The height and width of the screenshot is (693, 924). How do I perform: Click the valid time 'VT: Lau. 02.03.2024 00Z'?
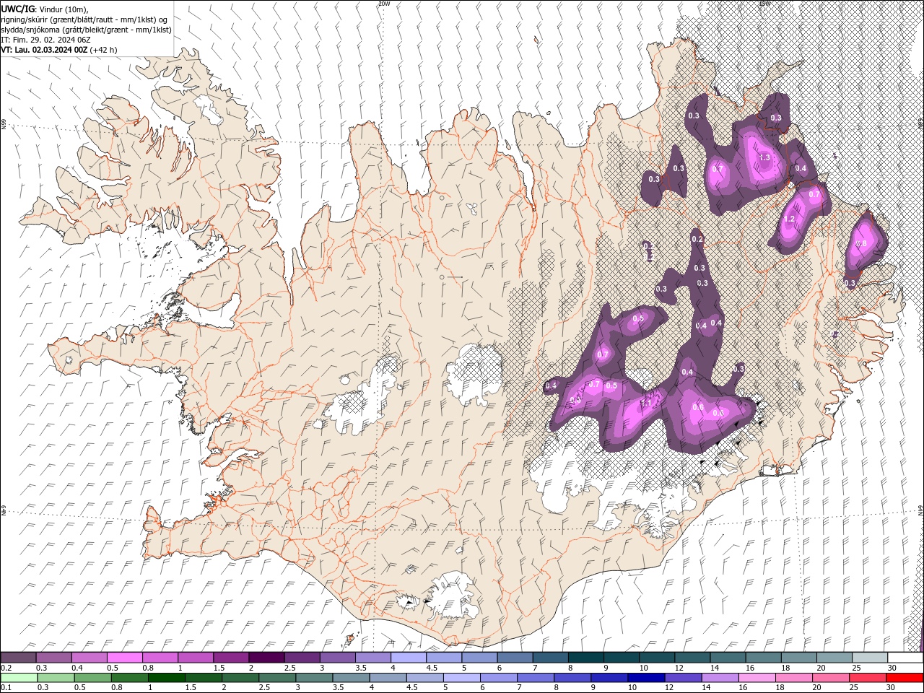44,50
